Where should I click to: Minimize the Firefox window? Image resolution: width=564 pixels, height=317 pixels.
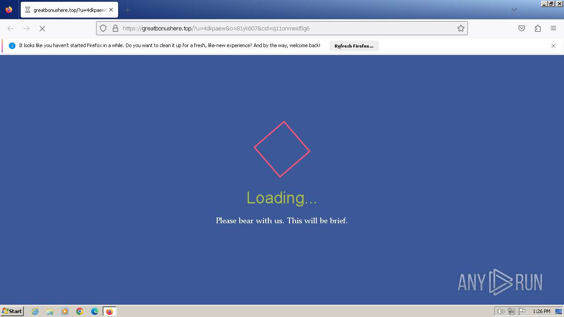click(544, 4)
